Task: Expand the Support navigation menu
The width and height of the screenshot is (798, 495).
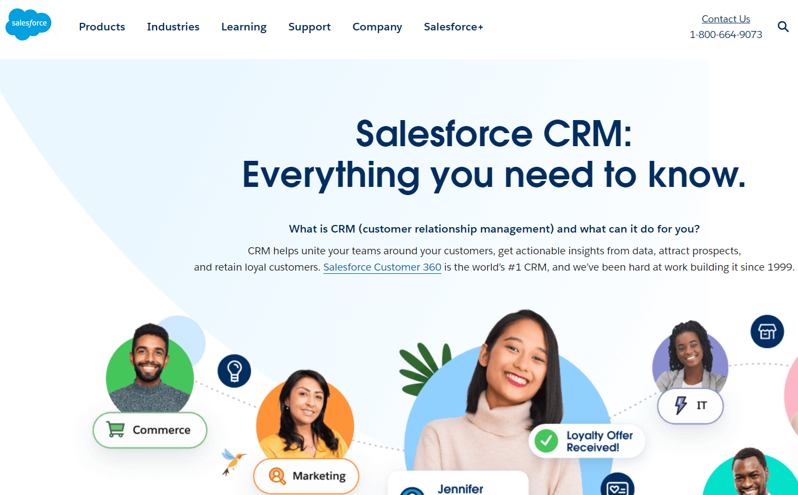Action: point(309,27)
